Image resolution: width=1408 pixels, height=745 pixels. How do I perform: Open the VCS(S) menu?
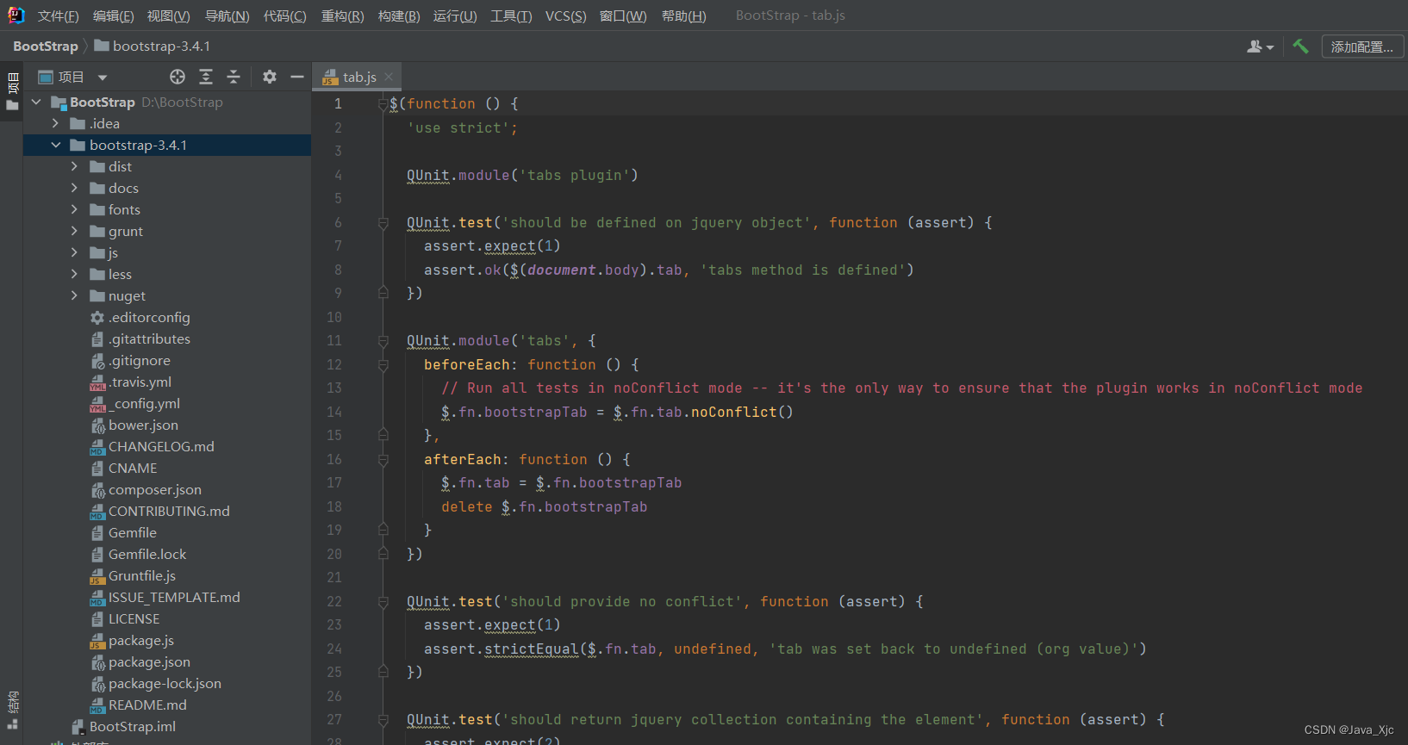[565, 16]
